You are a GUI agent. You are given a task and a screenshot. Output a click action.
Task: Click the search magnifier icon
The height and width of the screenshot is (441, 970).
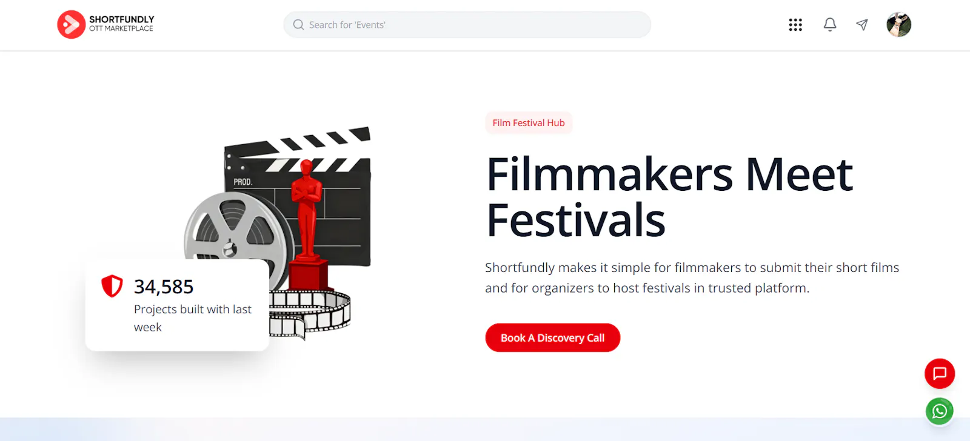(x=298, y=25)
